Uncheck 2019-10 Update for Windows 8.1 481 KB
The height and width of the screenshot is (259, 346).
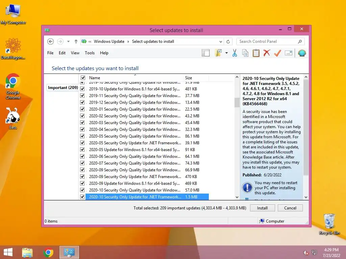82,89
